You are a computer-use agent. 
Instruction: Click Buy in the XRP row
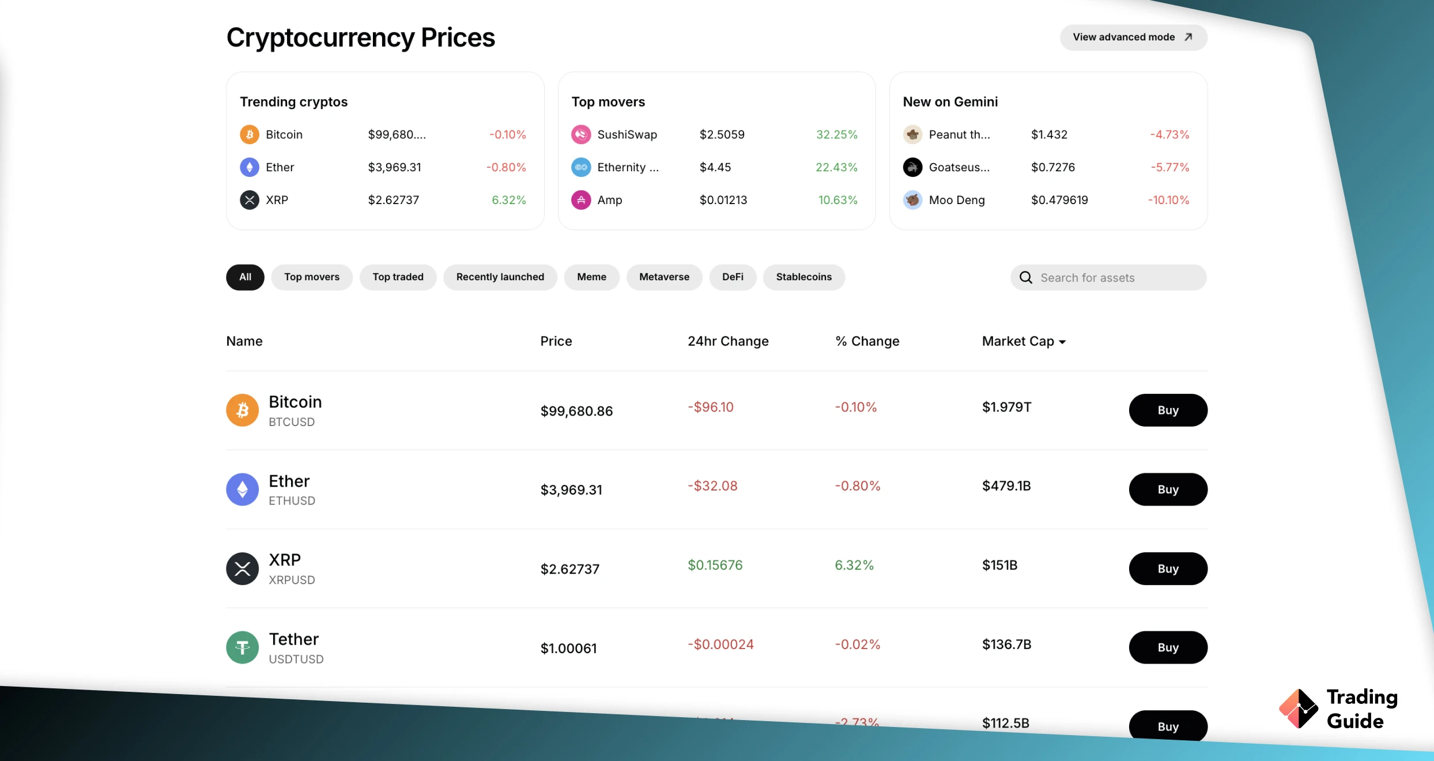(x=1168, y=569)
